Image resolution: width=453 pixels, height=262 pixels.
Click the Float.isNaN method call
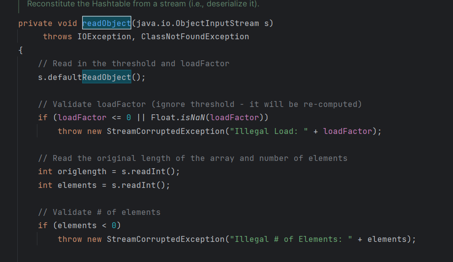[x=178, y=118]
